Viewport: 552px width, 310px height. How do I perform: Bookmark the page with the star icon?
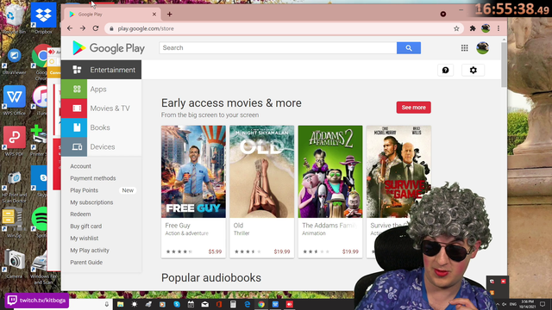click(456, 28)
